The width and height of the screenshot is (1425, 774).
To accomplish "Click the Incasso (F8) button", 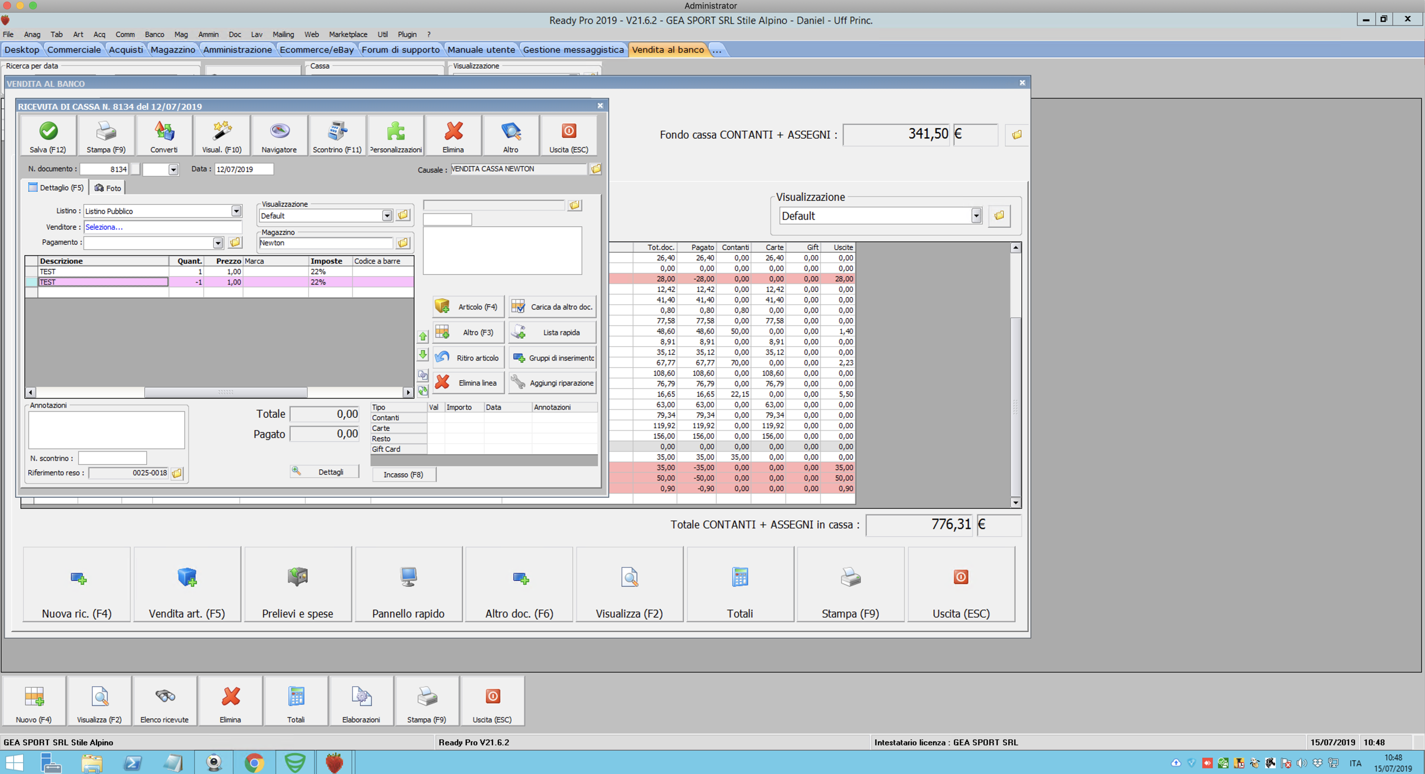I will tap(403, 474).
